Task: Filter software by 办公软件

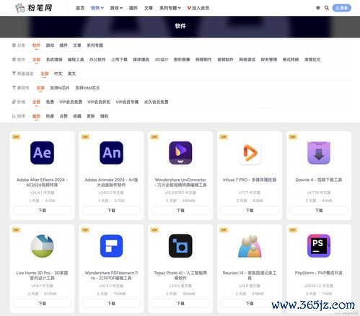Action: coord(97,59)
